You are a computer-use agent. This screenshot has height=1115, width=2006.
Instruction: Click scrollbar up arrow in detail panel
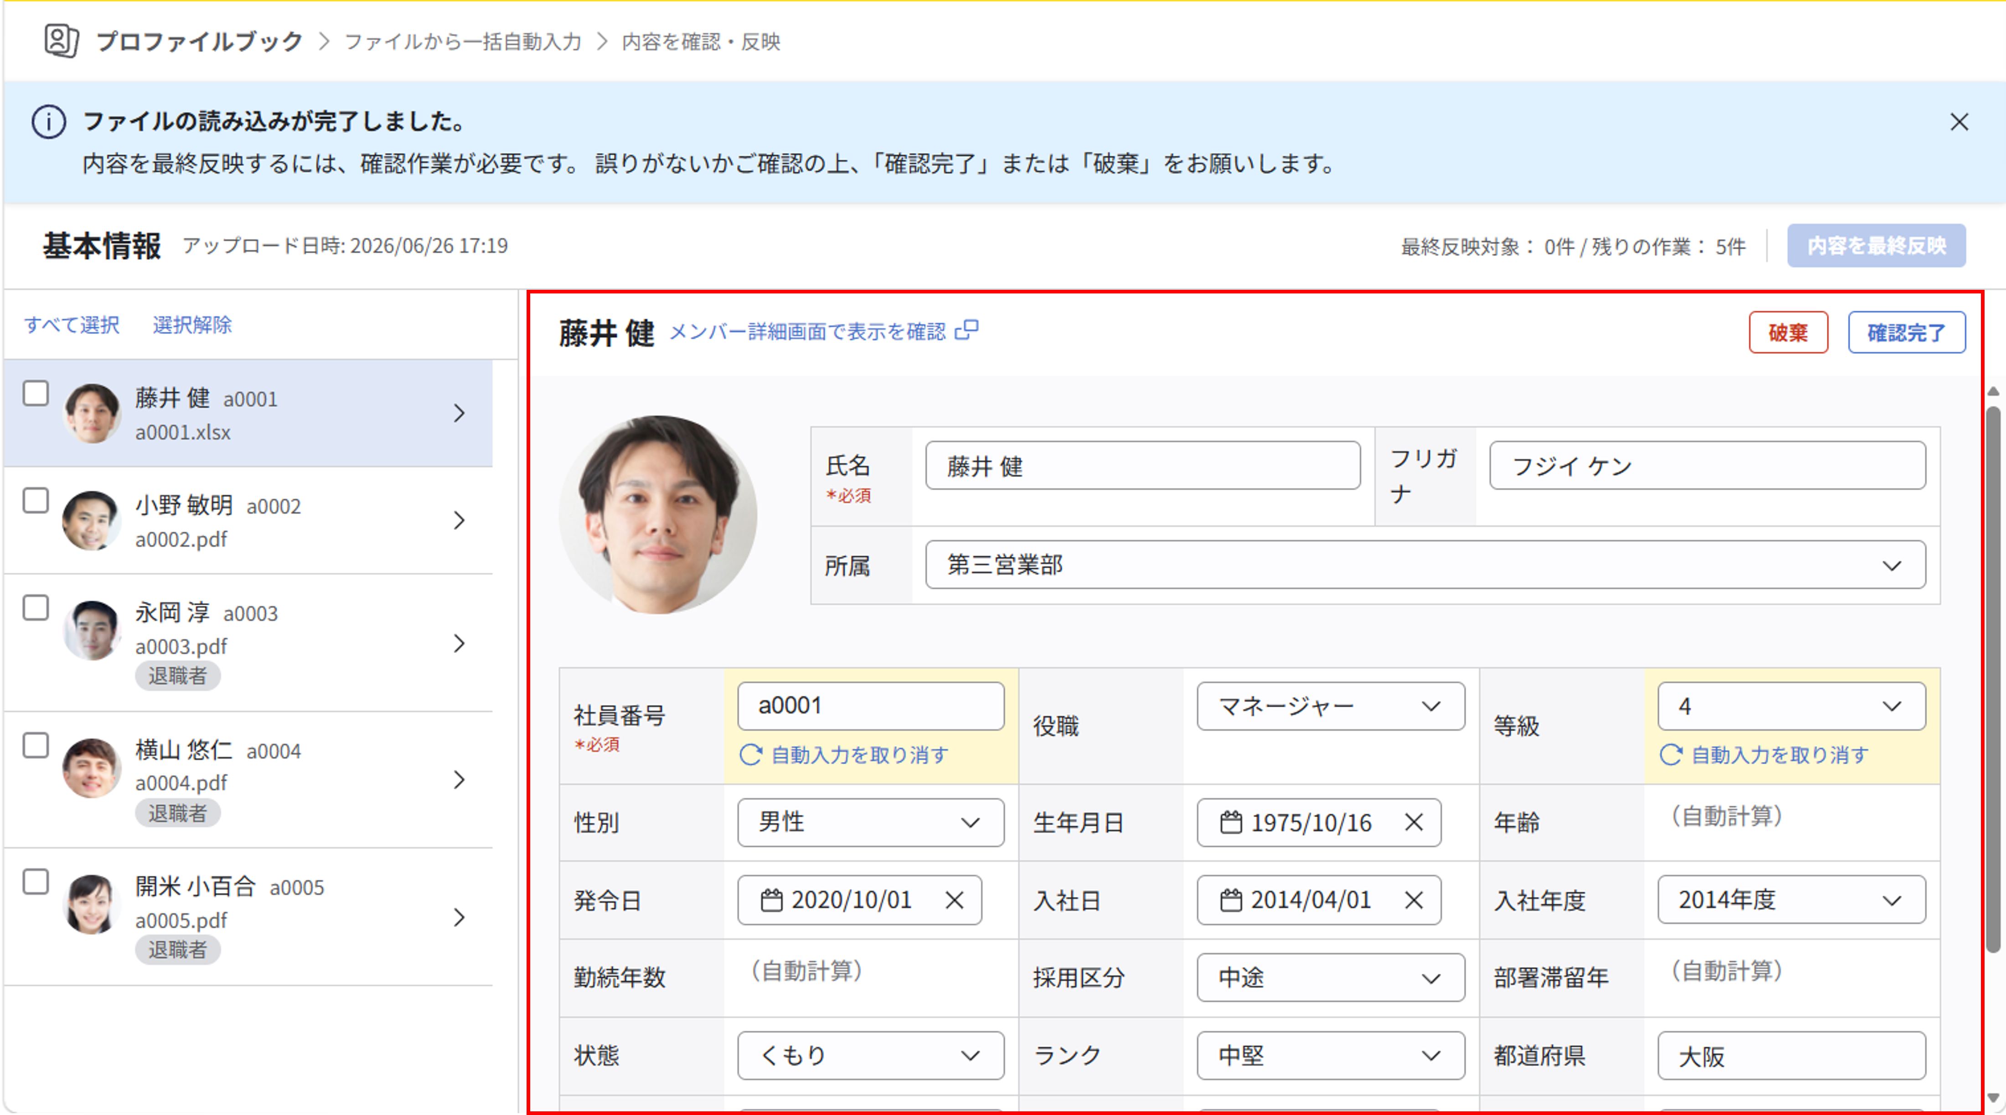tap(1993, 391)
